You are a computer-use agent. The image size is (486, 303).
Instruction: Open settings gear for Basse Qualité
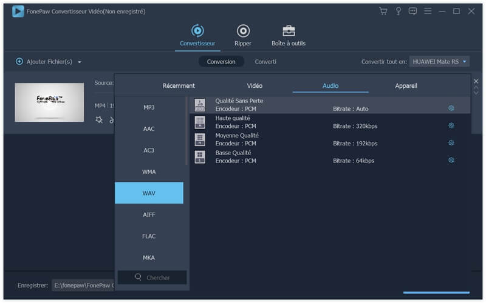point(451,160)
